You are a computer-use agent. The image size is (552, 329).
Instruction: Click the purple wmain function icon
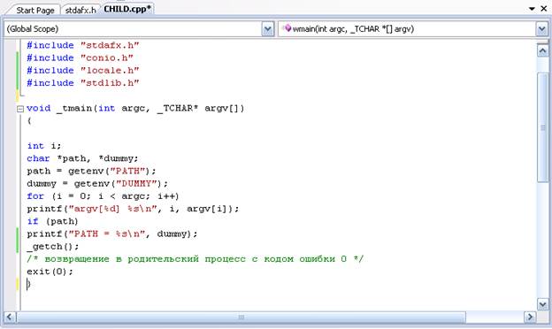pyautogui.click(x=287, y=27)
